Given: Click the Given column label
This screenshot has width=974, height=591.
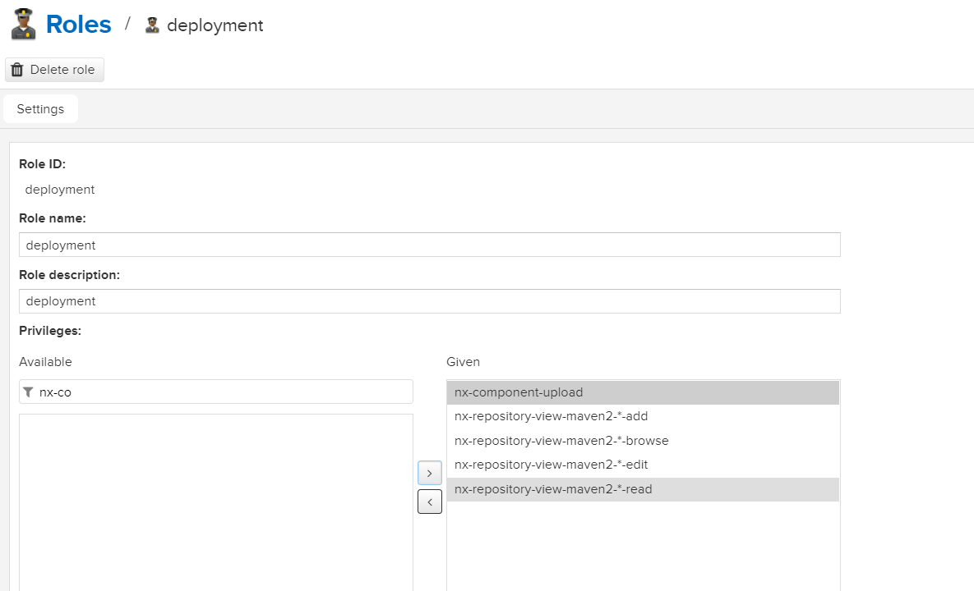Looking at the screenshot, I should coord(463,362).
